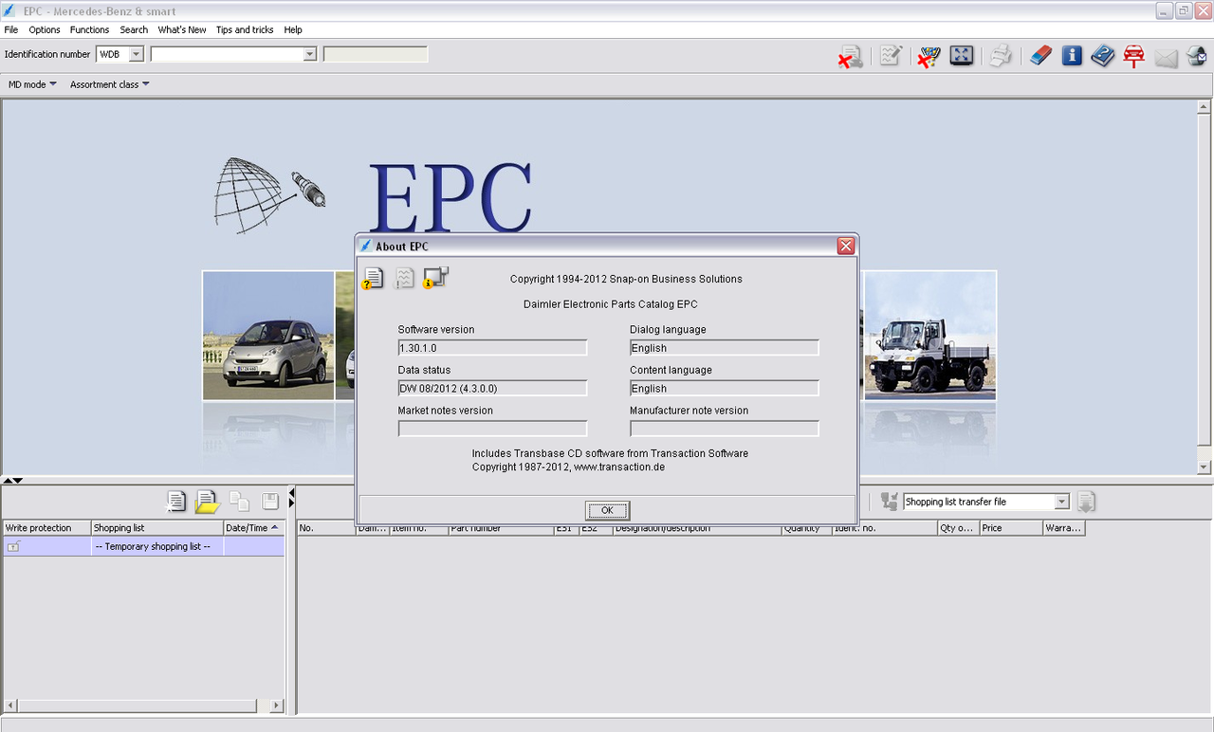Click the Unimog truck thumbnail image
This screenshot has width=1214, height=732.
(930, 335)
